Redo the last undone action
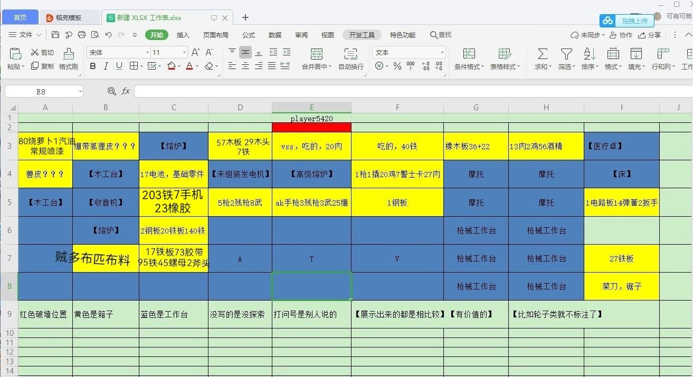Screen dimensions: 693x377 [x=121, y=35]
